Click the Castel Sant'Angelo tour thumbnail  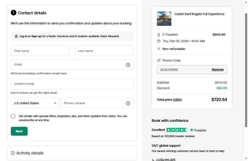pos(164,19)
